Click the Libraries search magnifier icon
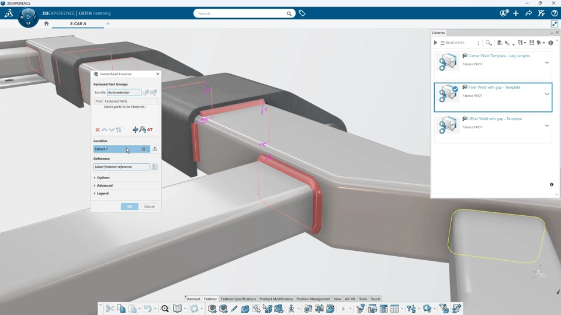Image resolution: width=561 pixels, height=315 pixels. (x=489, y=43)
